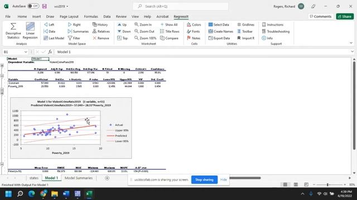Toggle the AutoSave switch

coord(33,6)
